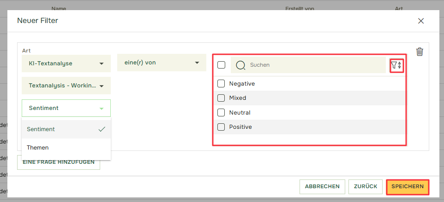Click the ABBRECHEN button
The width and height of the screenshot is (444, 202).
pyautogui.click(x=322, y=187)
